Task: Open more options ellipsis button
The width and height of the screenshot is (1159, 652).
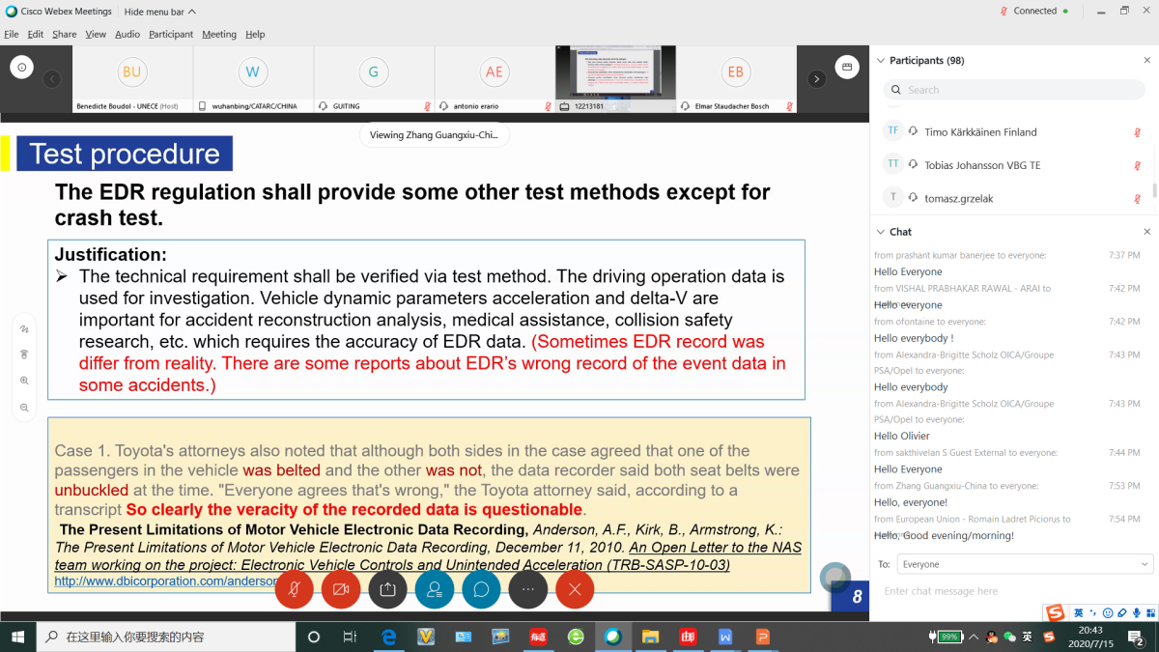Action: click(x=528, y=589)
